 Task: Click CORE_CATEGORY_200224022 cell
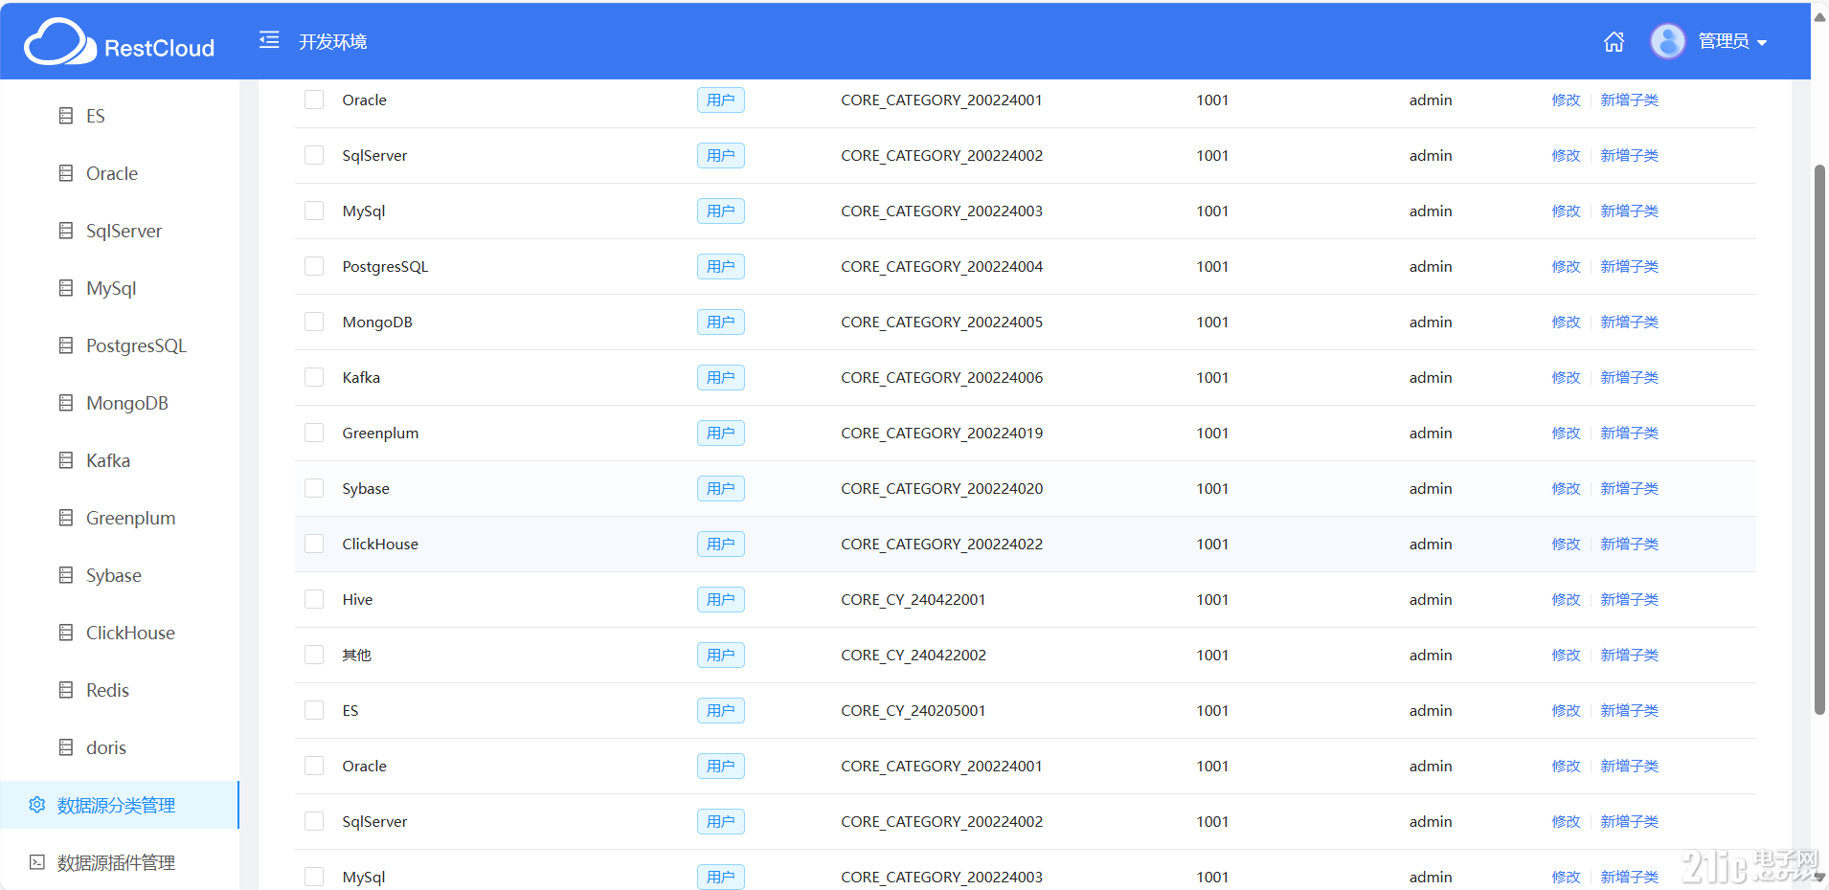[x=942, y=544]
